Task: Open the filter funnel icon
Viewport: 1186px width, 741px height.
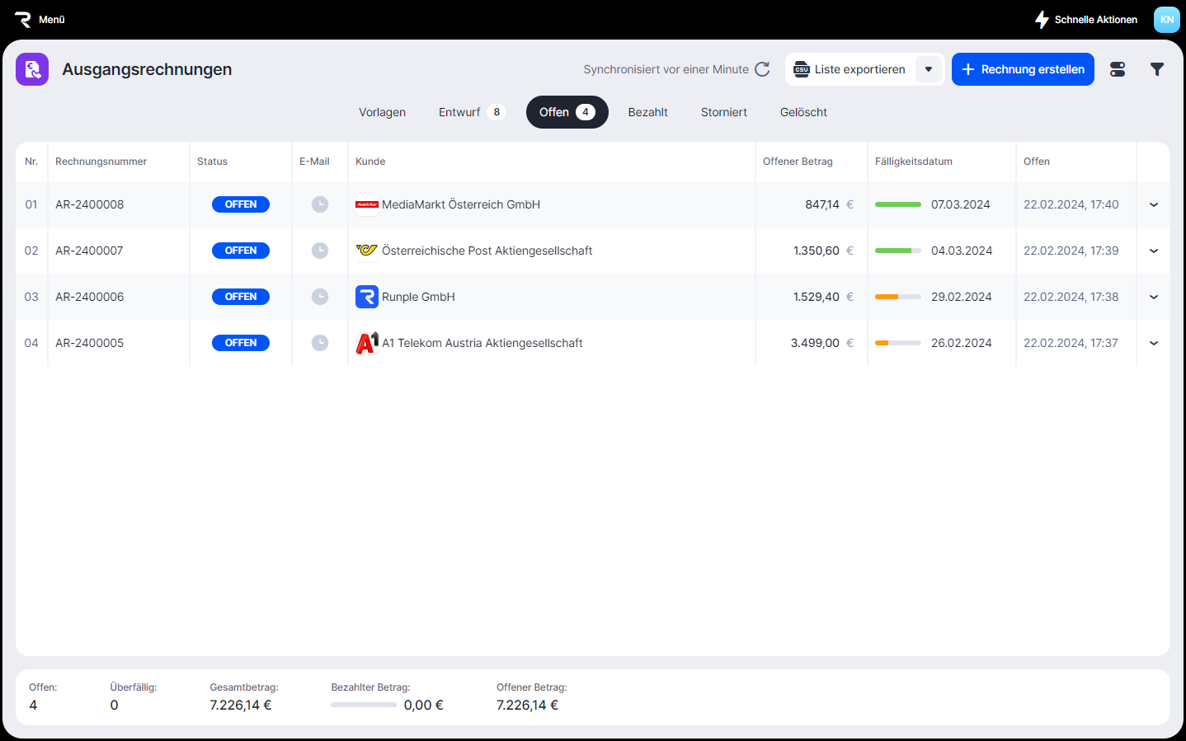Action: coord(1157,69)
